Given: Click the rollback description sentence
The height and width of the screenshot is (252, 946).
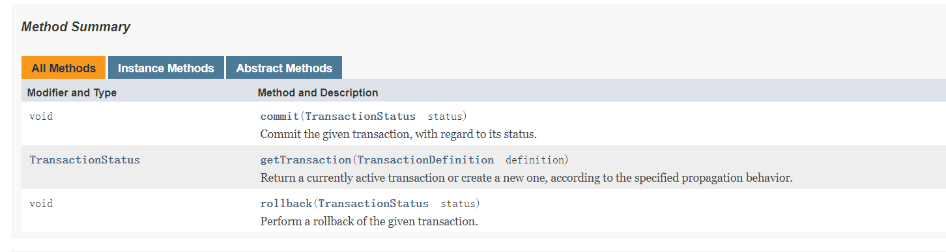Looking at the screenshot, I should click(369, 221).
